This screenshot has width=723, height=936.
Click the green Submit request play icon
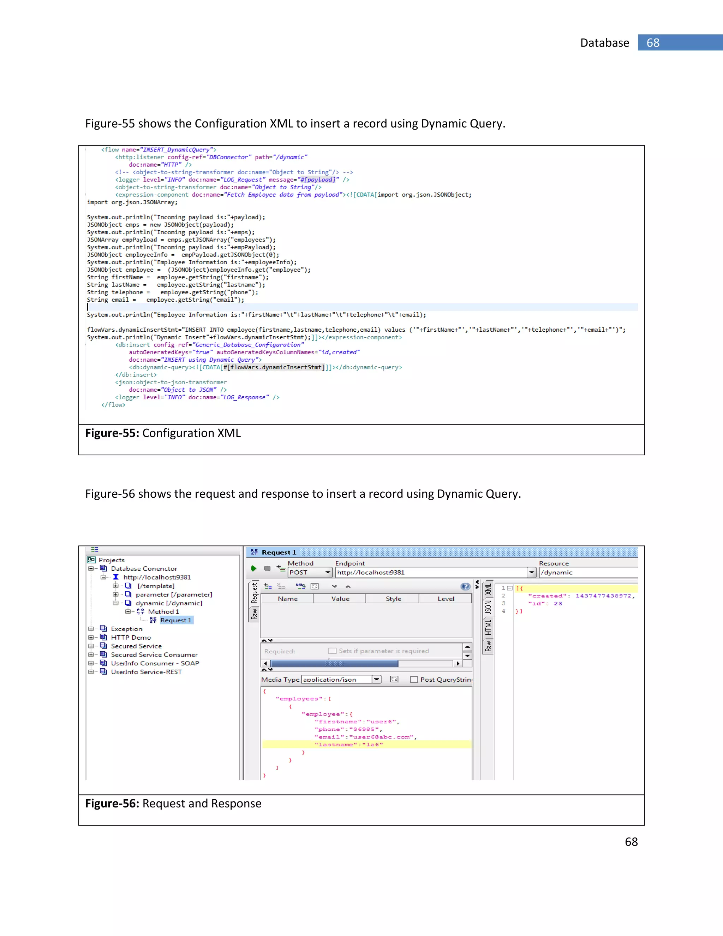(x=253, y=568)
